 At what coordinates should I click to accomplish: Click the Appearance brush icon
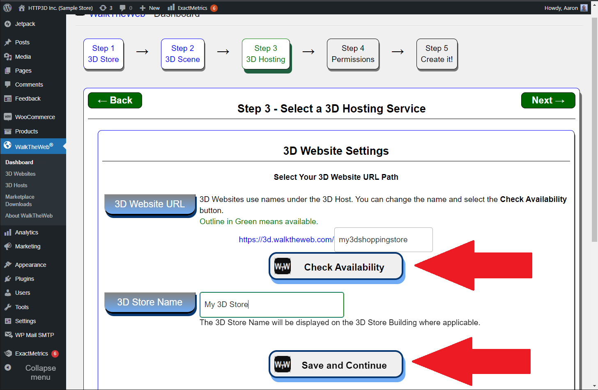coord(7,265)
